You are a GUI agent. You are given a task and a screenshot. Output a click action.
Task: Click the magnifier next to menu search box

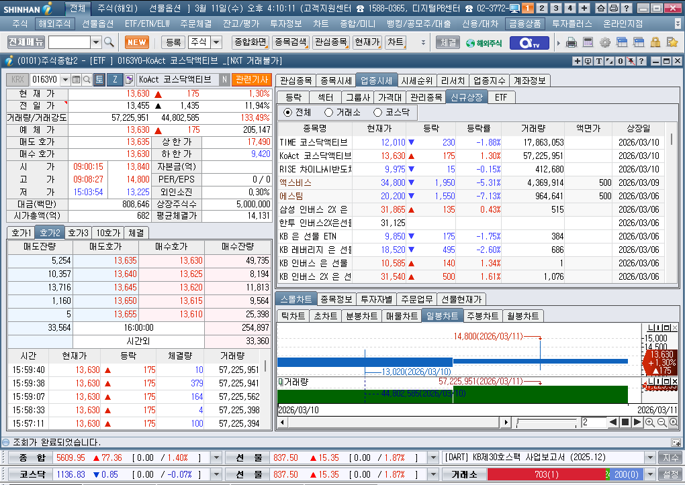pos(109,42)
